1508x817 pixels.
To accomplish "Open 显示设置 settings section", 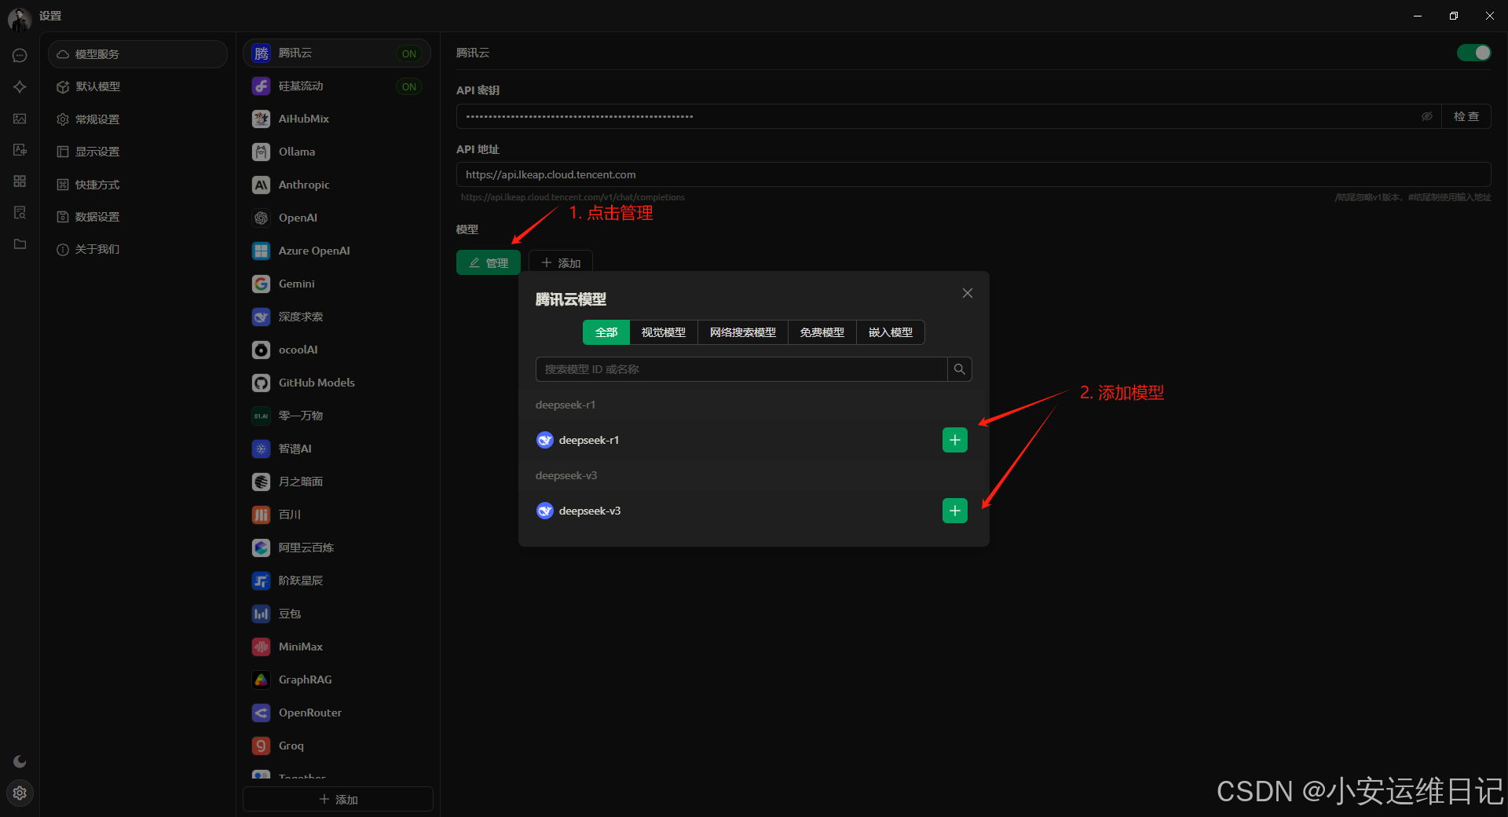I will [137, 152].
